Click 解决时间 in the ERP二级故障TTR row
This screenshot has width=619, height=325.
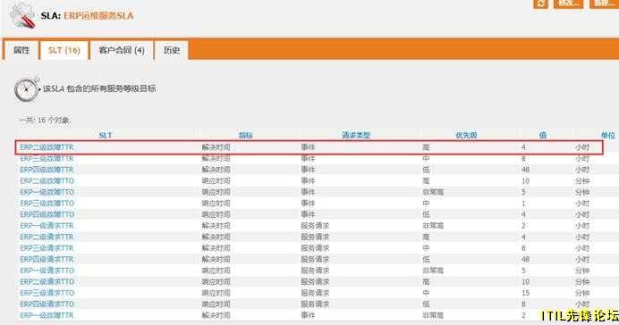coord(216,147)
